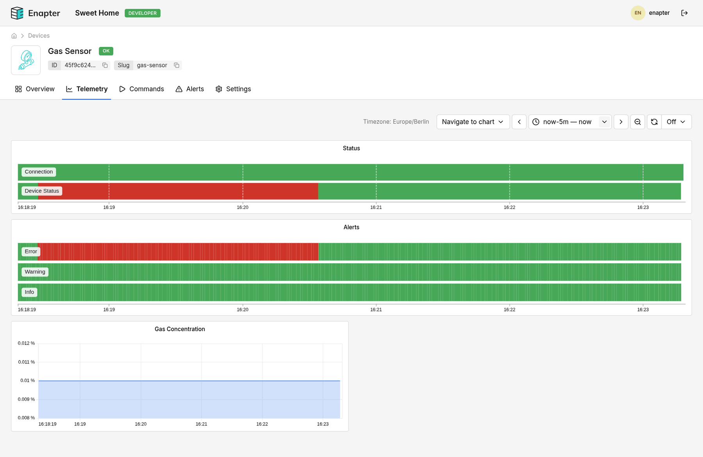Click the clock icon in time range picker
703x457 pixels.
click(x=536, y=121)
